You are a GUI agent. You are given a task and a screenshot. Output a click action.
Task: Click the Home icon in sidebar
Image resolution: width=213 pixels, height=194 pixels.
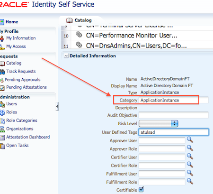(2, 22)
